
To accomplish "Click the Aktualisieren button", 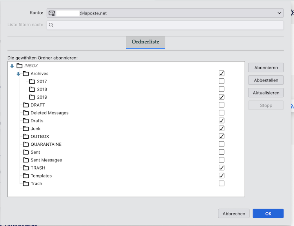I will [x=266, y=93].
